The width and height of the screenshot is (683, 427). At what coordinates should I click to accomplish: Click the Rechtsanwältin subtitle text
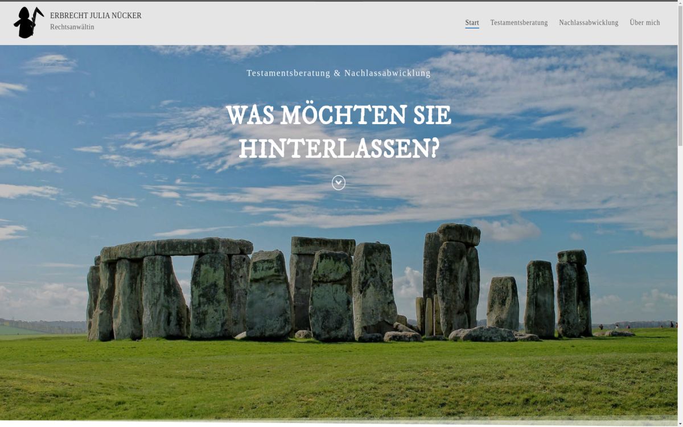click(x=71, y=27)
